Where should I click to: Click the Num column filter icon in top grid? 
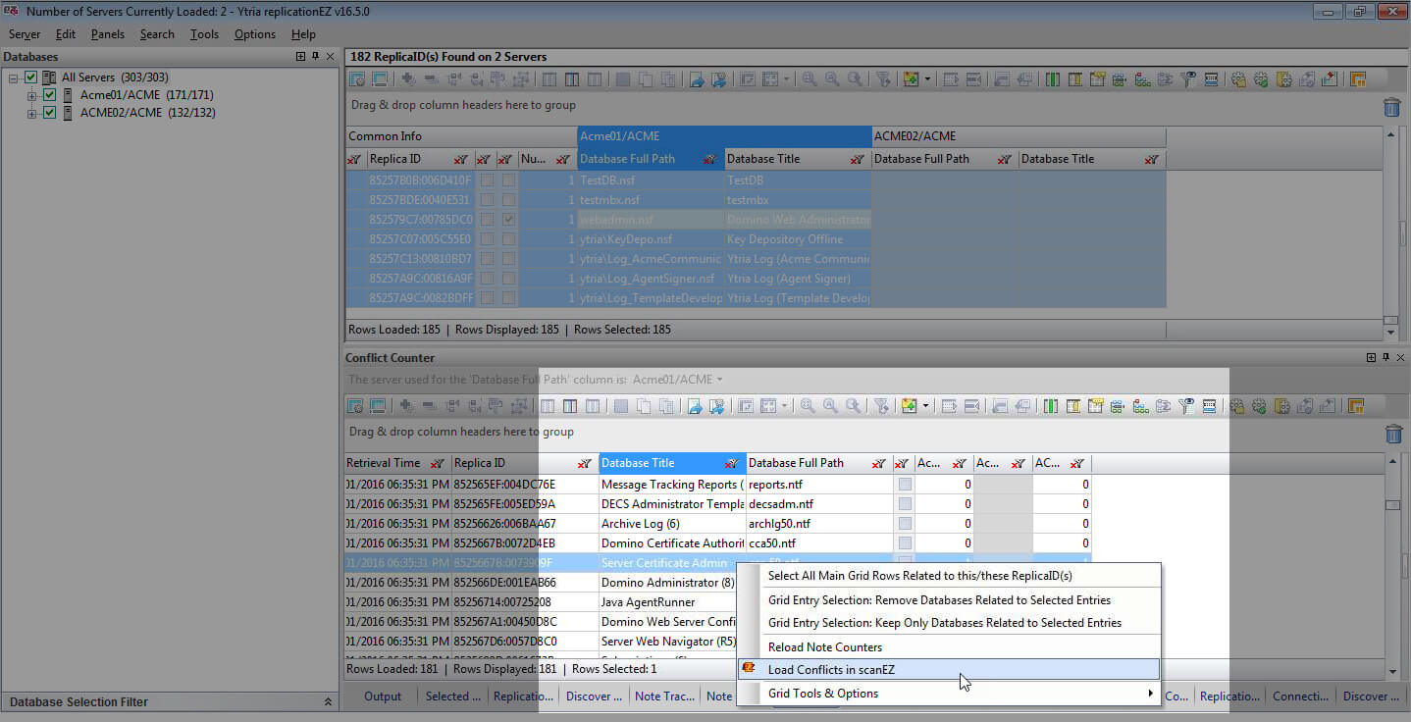pos(562,159)
